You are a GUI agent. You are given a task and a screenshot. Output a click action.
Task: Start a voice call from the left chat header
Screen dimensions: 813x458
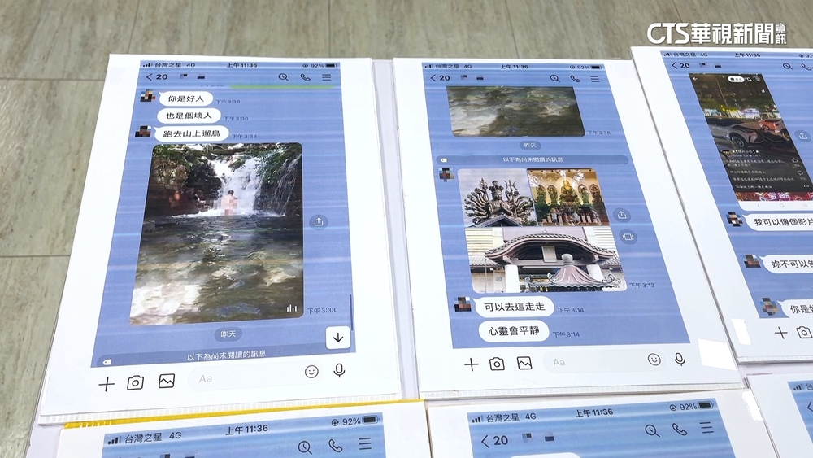pos(305,77)
